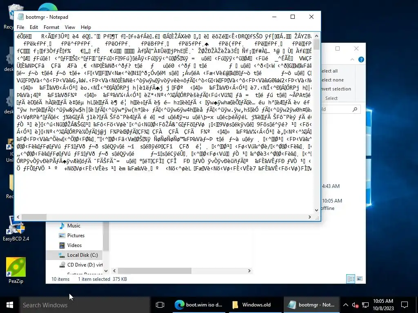Viewport: 418px width, 313px height.
Task: Open the Action Center notifications icon
Action: tap(405, 305)
